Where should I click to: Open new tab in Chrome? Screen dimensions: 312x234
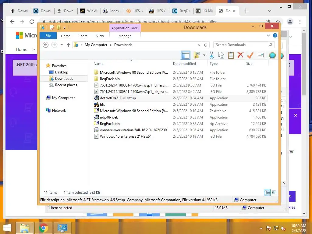246,11
